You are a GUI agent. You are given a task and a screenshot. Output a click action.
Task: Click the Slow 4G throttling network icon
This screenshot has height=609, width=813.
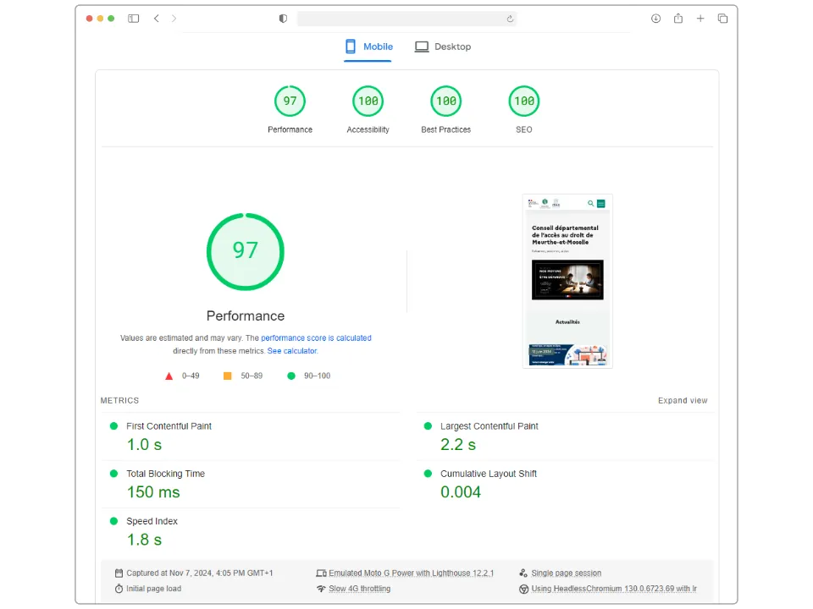click(x=322, y=588)
